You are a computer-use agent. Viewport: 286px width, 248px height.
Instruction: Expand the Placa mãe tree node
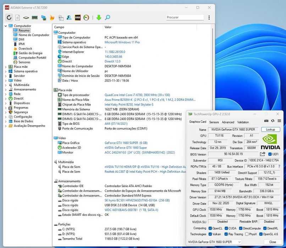tap(6, 67)
